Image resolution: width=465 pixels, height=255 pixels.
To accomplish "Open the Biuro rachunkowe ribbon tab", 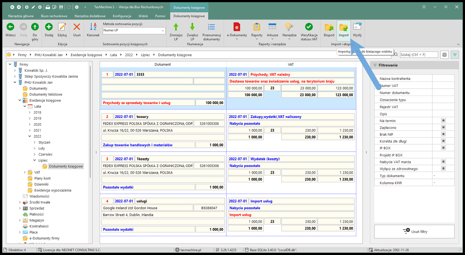I will [x=54, y=16].
